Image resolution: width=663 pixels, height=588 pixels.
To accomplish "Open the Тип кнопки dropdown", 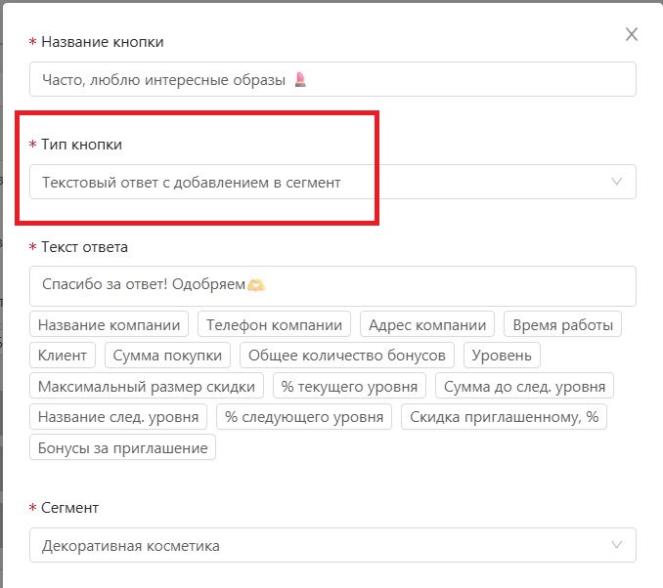I will point(332,182).
